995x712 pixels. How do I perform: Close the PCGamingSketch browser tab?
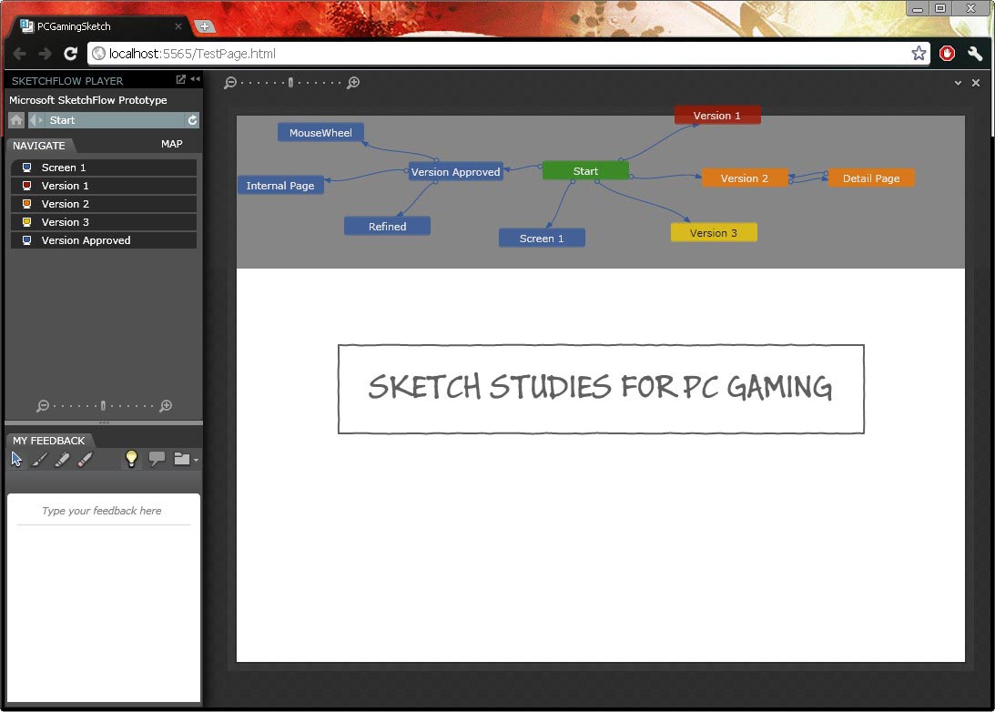point(178,26)
